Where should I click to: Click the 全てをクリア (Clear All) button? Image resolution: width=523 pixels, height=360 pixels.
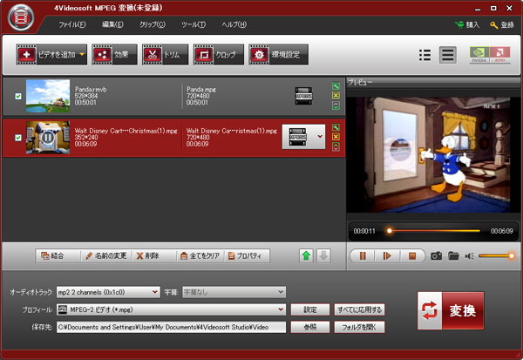click(x=200, y=256)
